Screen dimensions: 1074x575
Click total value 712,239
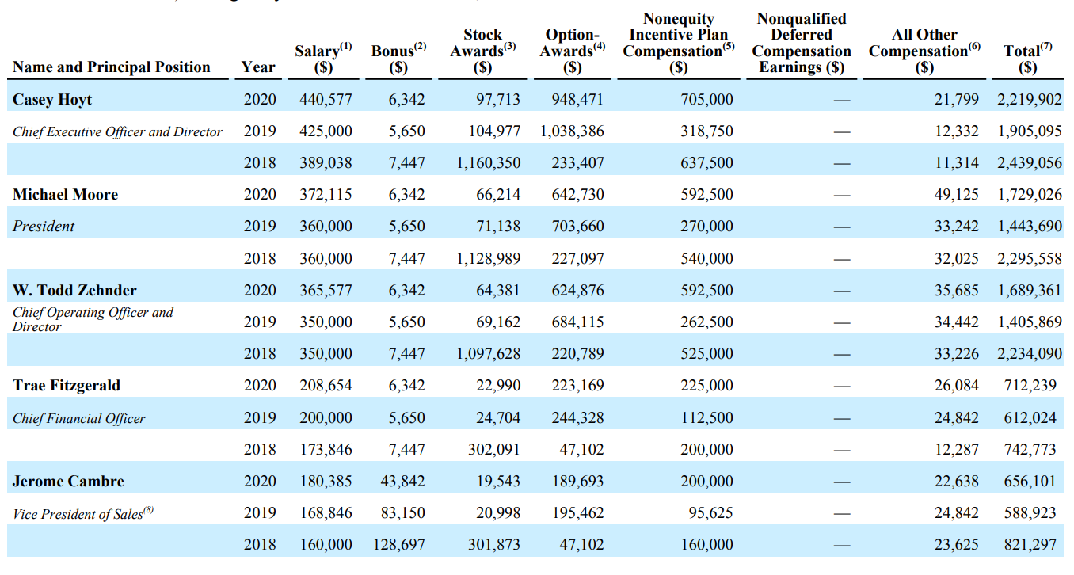click(x=1030, y=386)
